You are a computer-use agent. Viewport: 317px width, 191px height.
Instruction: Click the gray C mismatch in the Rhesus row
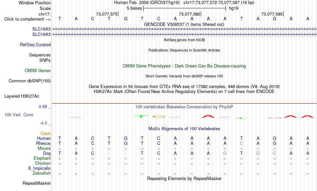pos(241,143)
